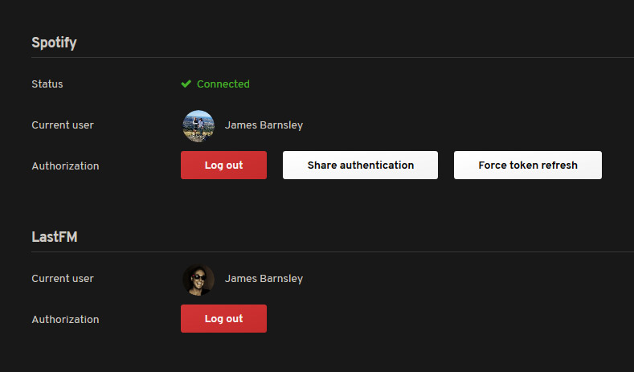Viewport: 634px width, 372px height.
Task: Click the Status label
Action: (47, 84)
